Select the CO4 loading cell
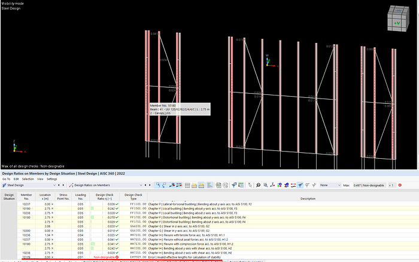Image resolution: width=419 pixels, height=262 pixels. 80,235
